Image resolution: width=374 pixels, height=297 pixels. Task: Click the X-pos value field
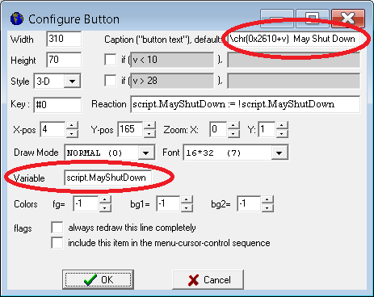tap(53, 129)
